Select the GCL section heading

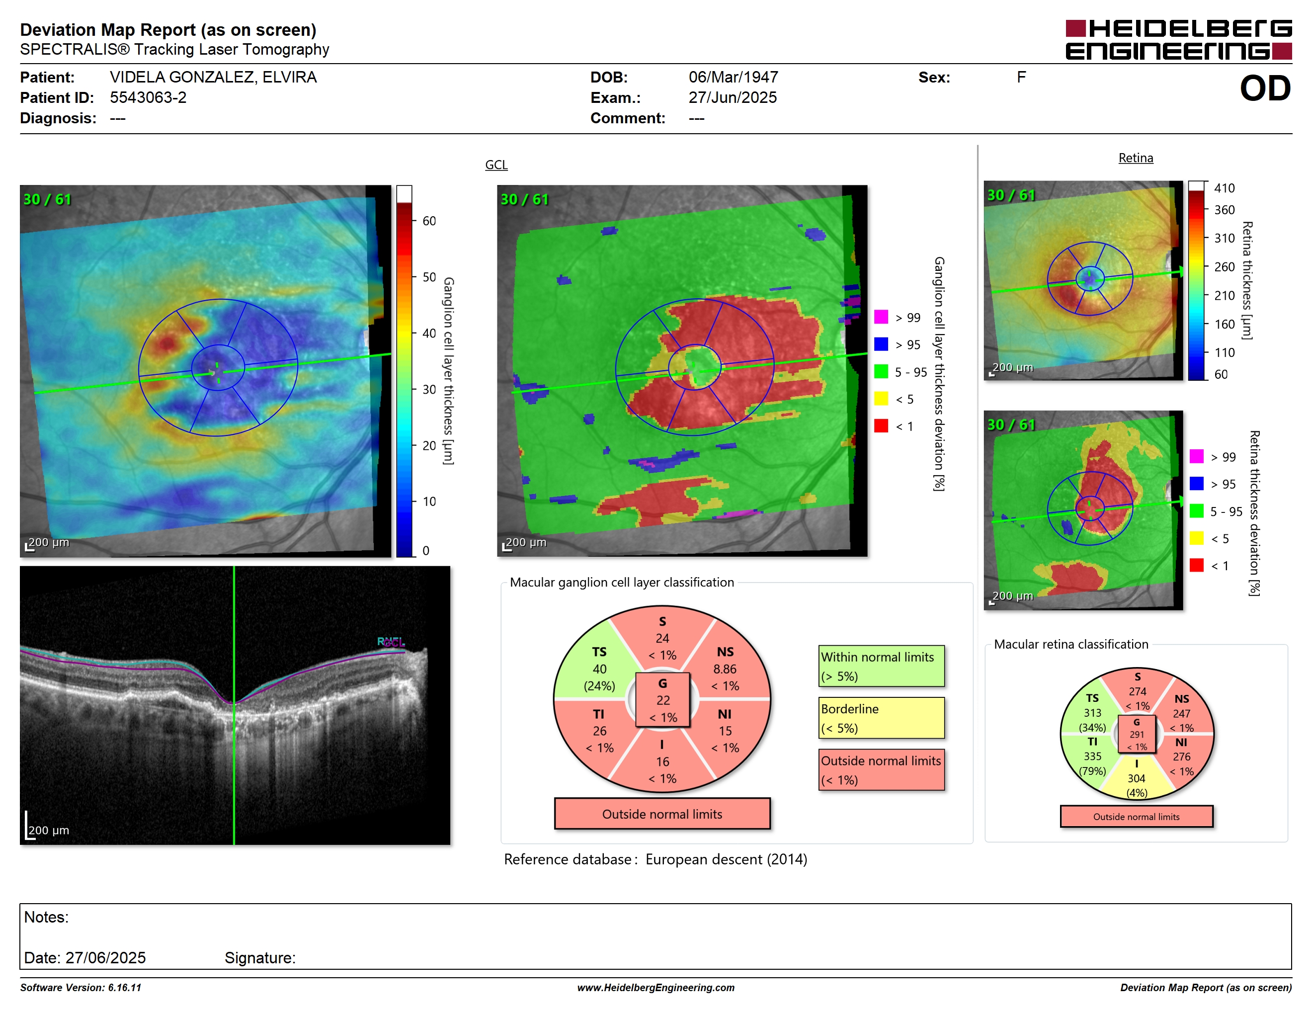click(496, 165)
